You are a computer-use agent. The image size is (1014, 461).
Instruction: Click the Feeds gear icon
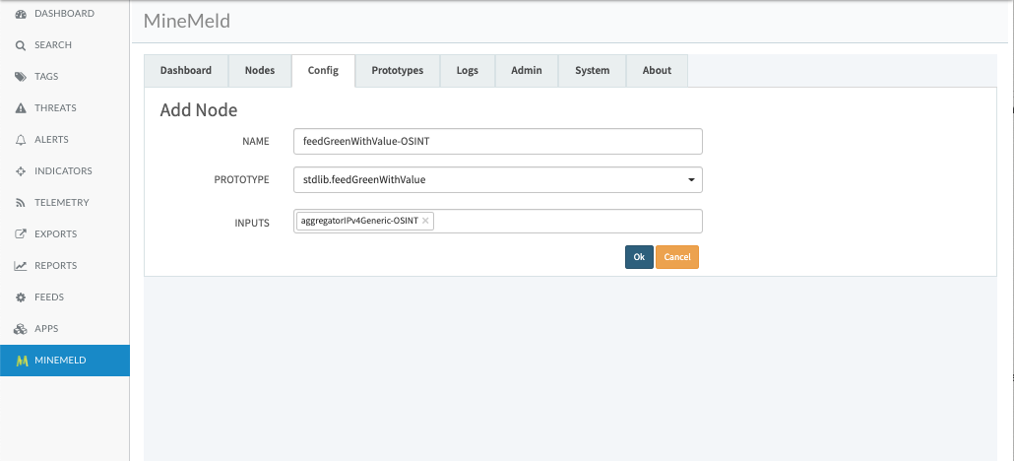pos(21,297)
